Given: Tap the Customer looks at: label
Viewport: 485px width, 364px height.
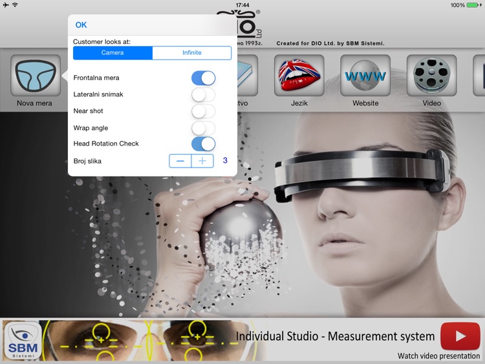Looking at the screenshot, I should coord(102,42).
